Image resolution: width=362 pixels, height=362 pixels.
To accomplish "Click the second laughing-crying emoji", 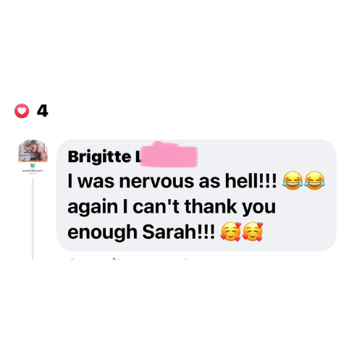I will (x=314, y=180).
